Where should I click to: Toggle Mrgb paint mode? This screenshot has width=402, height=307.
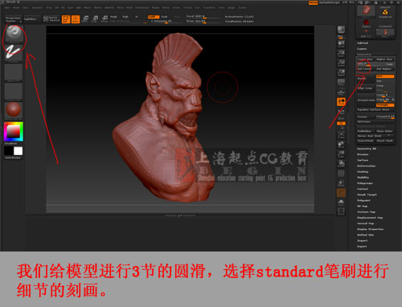point(113,17)
